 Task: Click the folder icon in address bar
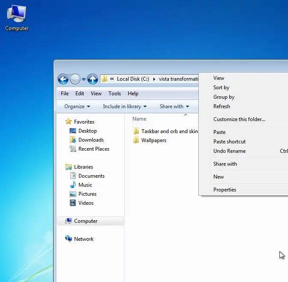click(x=104, y=79)
